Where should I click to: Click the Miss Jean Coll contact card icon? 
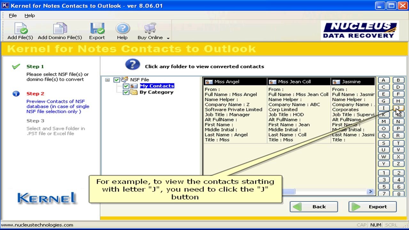pyautogui.click(x=273, y=82)
